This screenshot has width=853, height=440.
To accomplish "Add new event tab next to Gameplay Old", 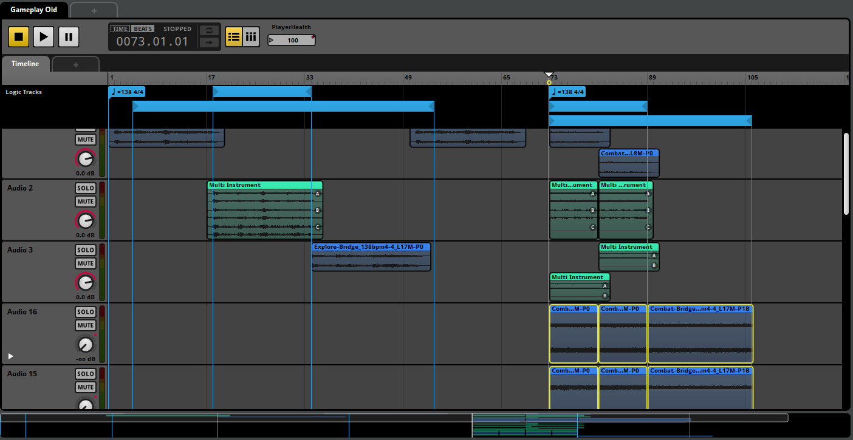I will [94, 10].
